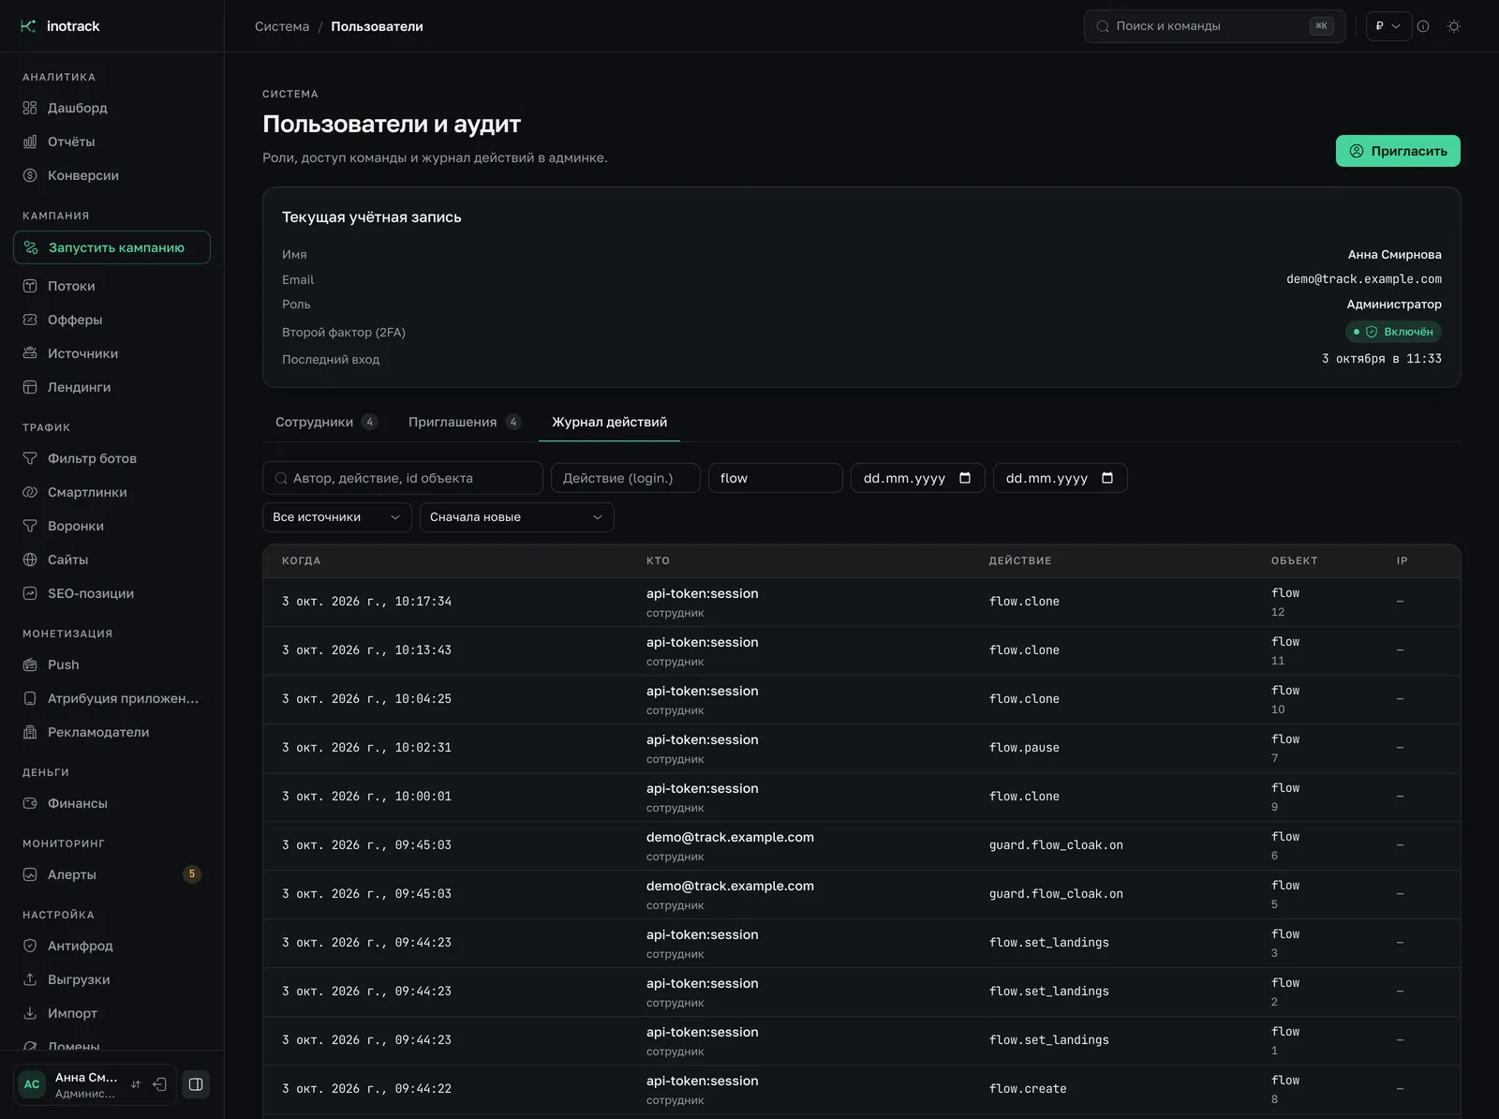Open the info icon in the top bar
Image resolution: width=1499 pixels, height=1119 pixels.
coord(1423,26)
